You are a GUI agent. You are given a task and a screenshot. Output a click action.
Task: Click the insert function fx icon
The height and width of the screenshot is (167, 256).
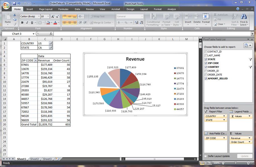(51, 34)
